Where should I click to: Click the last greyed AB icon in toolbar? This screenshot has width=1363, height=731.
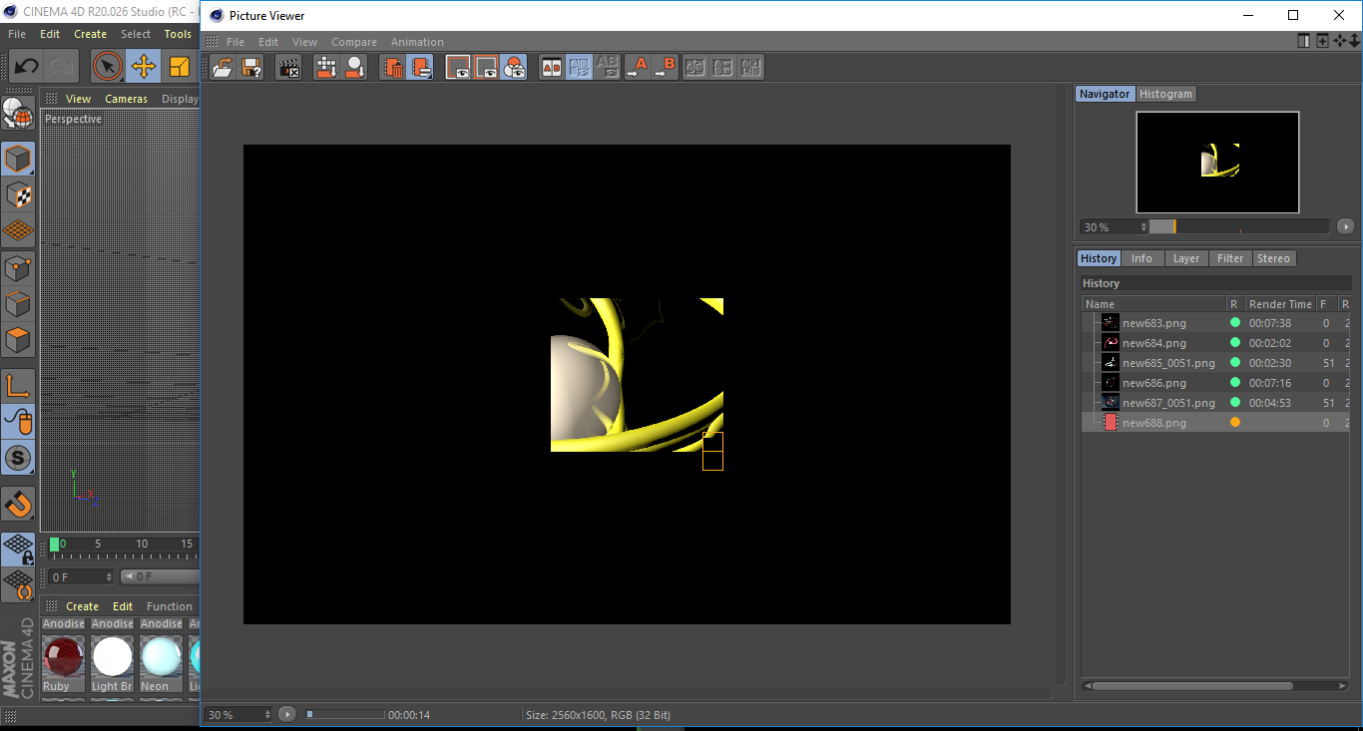pos(751,67)
